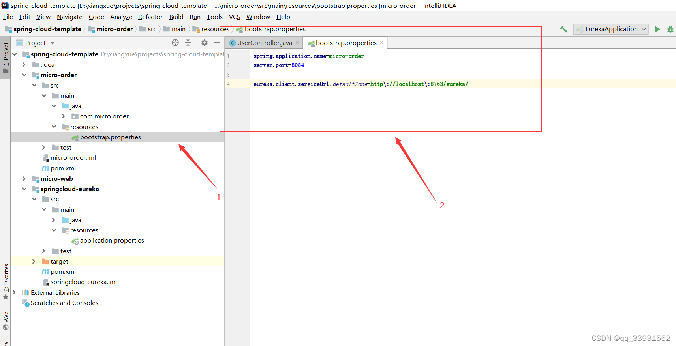Collapse the micro-order module
This screenshot has height=346, width=676.
click(x=24, y=75)
